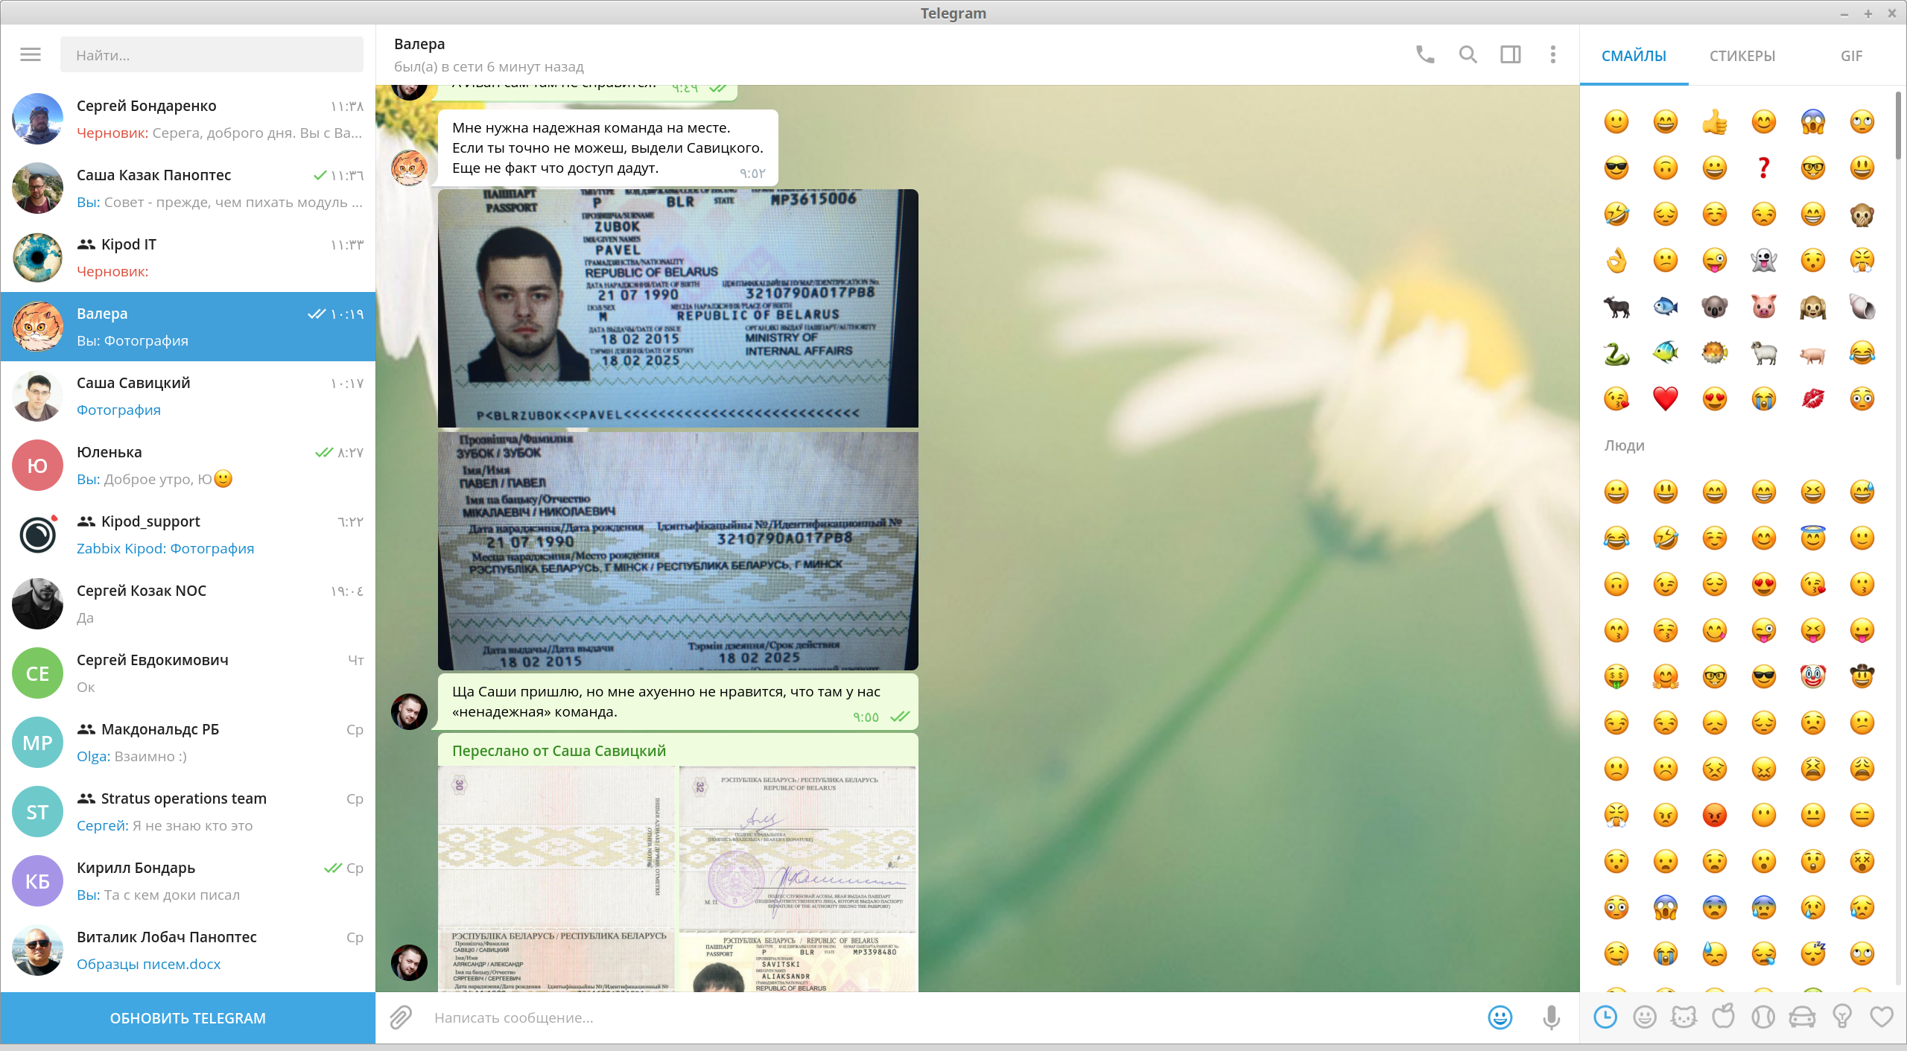Insert the kiss lips emoji

coord(1813,399)
